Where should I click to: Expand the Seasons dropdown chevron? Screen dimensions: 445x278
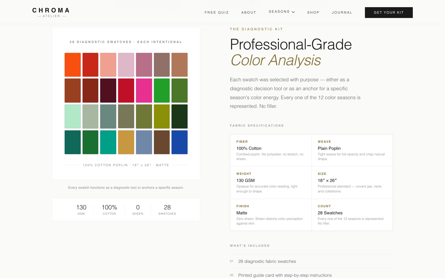tap(293, 12)
